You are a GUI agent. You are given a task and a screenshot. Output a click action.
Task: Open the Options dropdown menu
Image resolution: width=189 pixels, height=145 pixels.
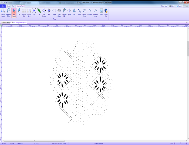[172, 6]
